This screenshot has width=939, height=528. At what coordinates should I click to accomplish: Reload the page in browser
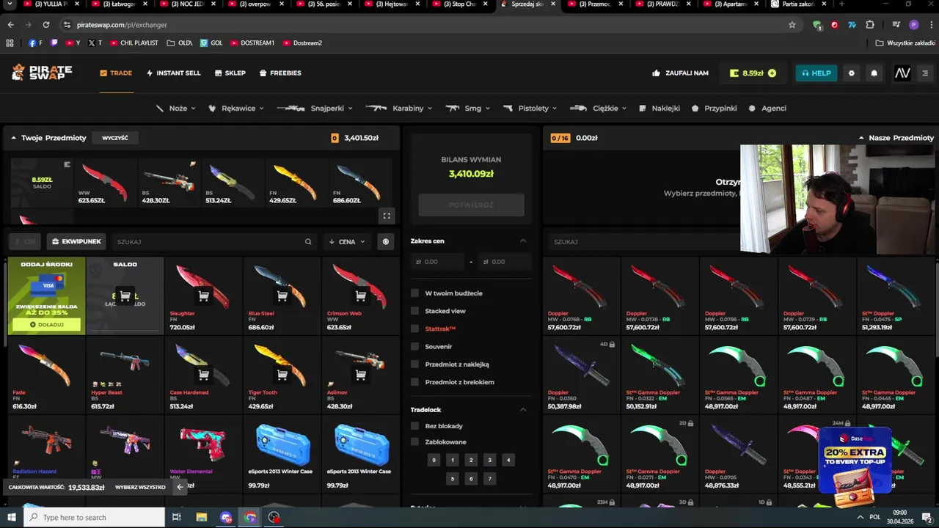45,24
